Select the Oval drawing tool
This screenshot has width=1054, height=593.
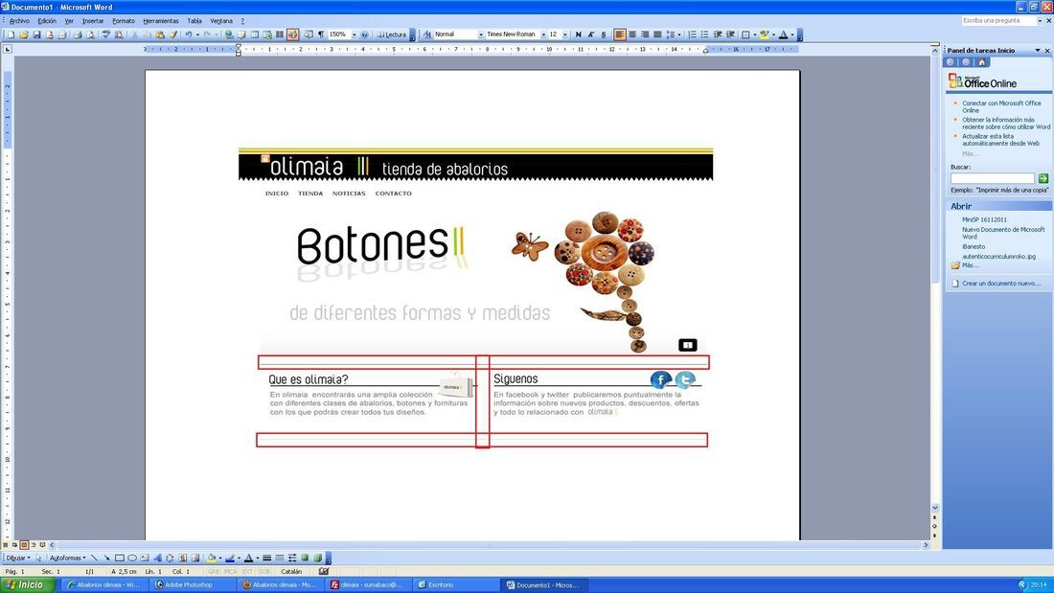(132, 559)
